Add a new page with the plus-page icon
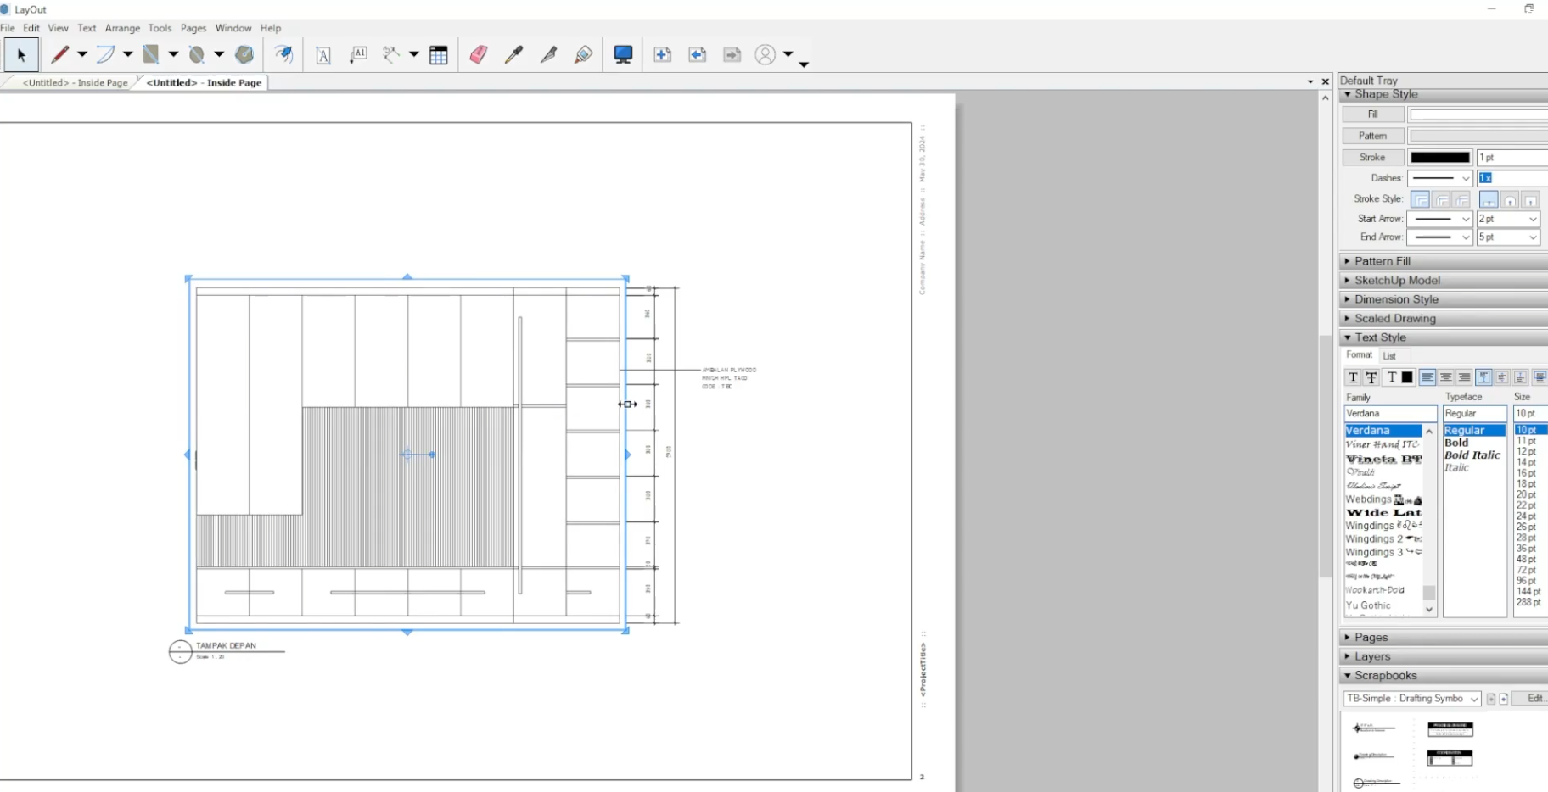 click(662, 54)
